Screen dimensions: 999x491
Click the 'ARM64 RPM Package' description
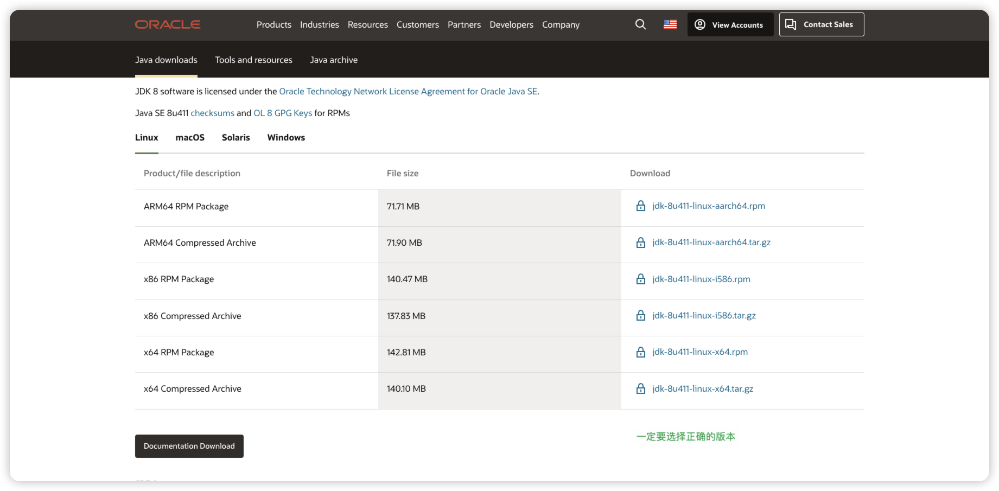pyautogui.click(x=186, y=206)
